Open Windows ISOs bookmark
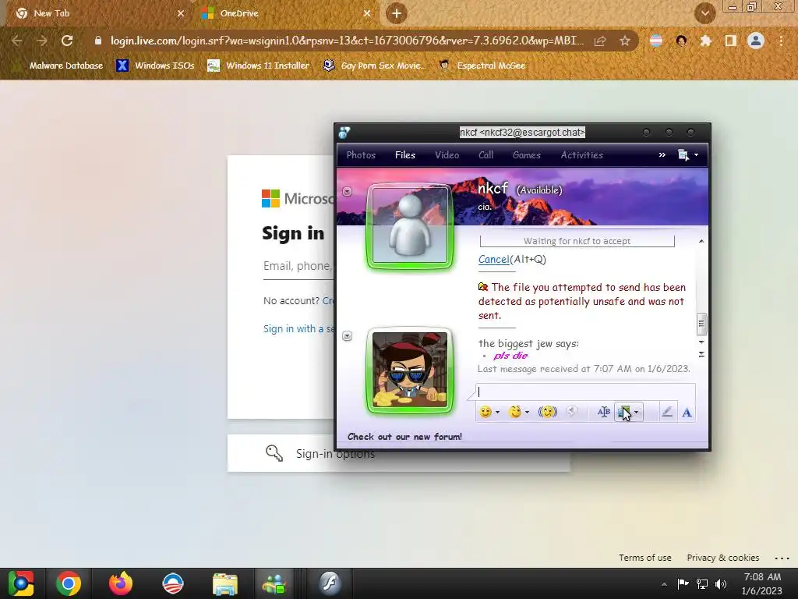 (155, 66)
